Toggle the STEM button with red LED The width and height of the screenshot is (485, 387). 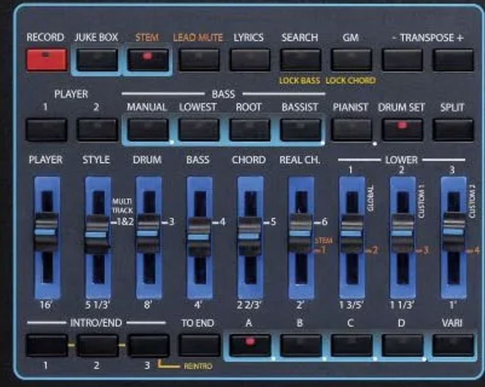[x=148, y=60]
